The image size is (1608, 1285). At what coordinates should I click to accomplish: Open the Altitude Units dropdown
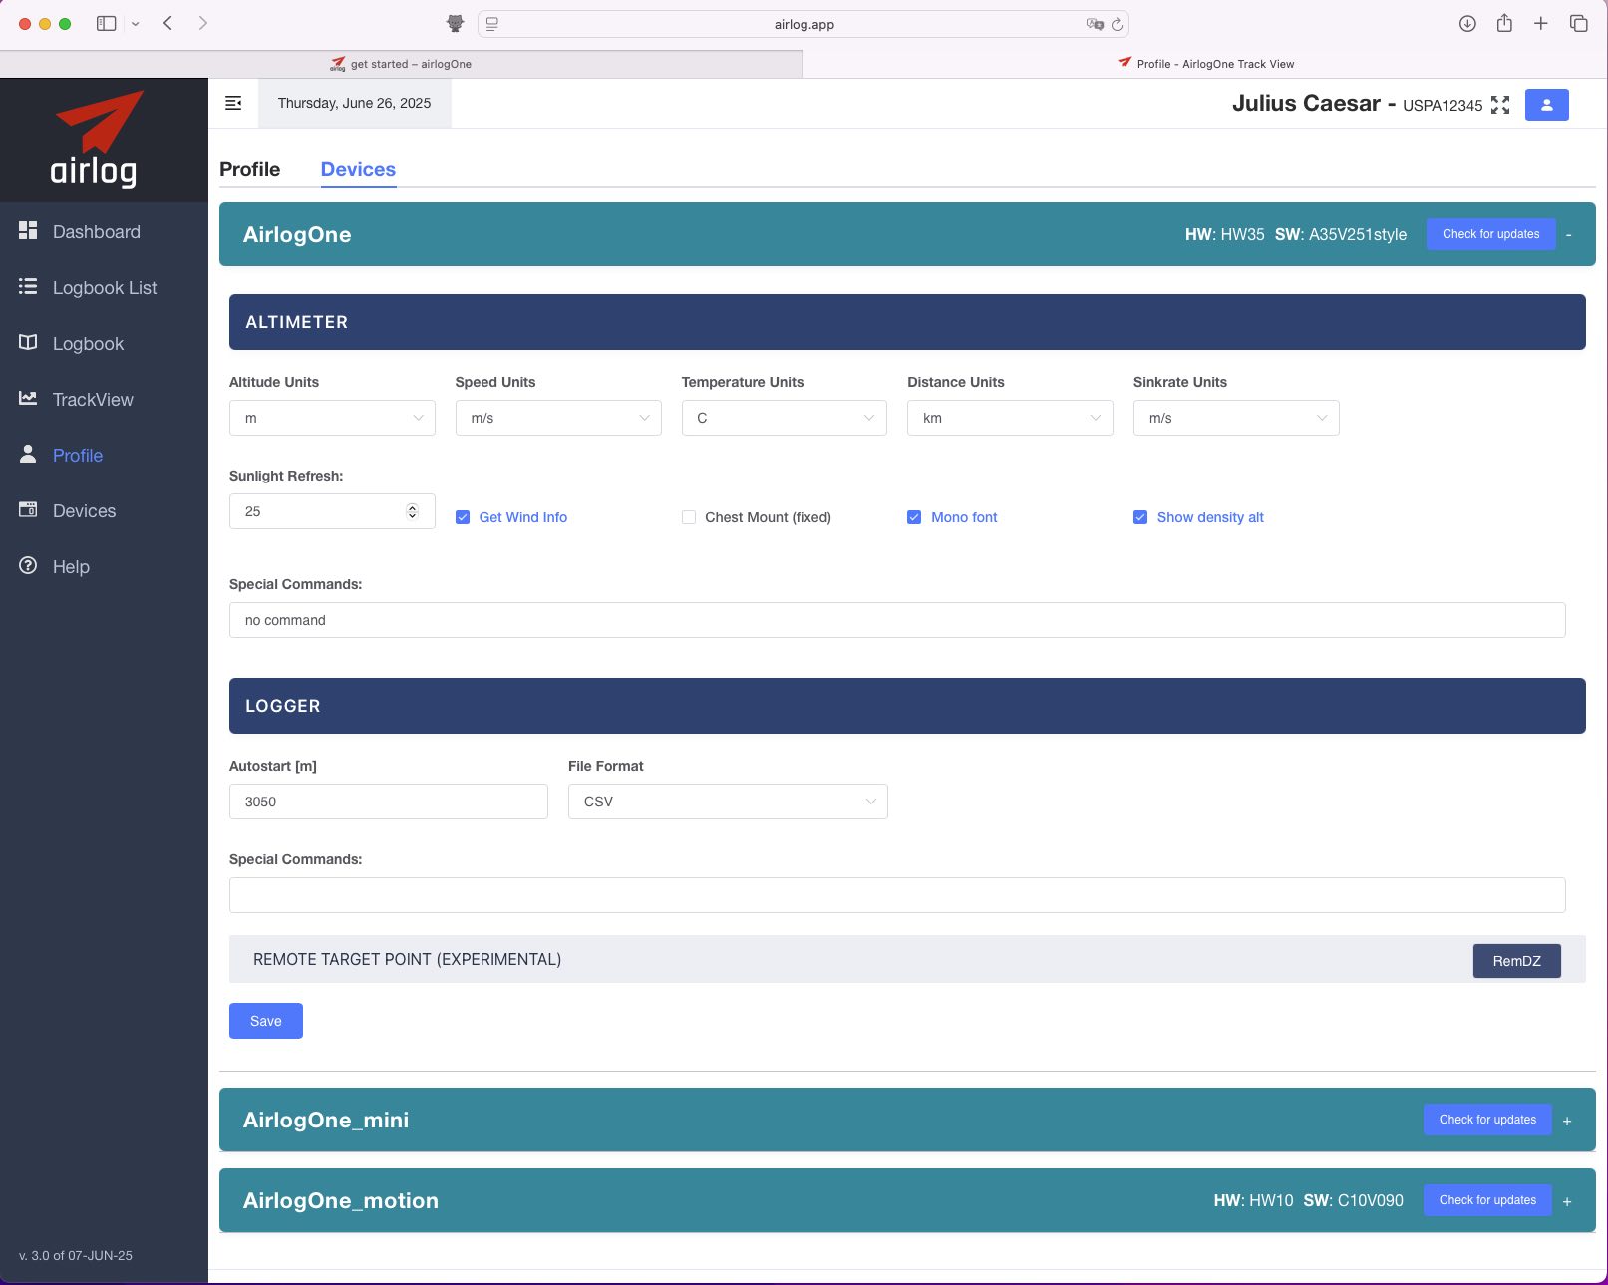pyautogui.click(x=332, y=418)
